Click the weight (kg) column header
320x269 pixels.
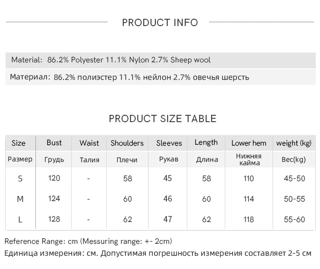[294, 143]
